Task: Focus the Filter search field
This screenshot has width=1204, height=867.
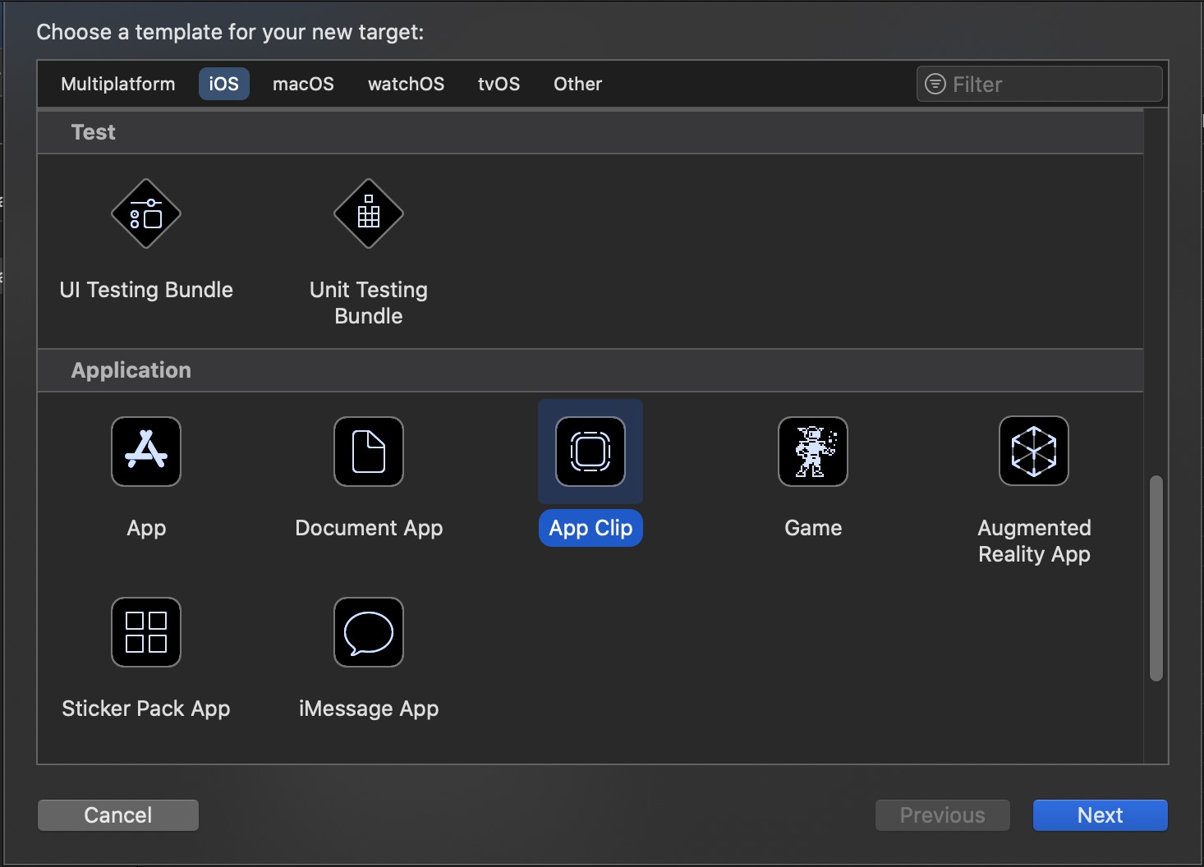Action: [x=1039, y=84]
